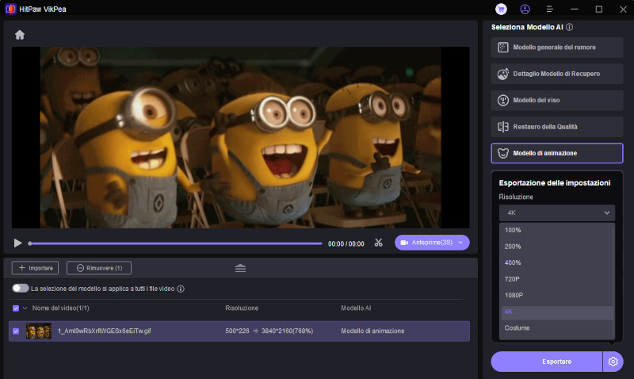
Task: Click the Risoluzione column header
Action: (x=242, y=308)
